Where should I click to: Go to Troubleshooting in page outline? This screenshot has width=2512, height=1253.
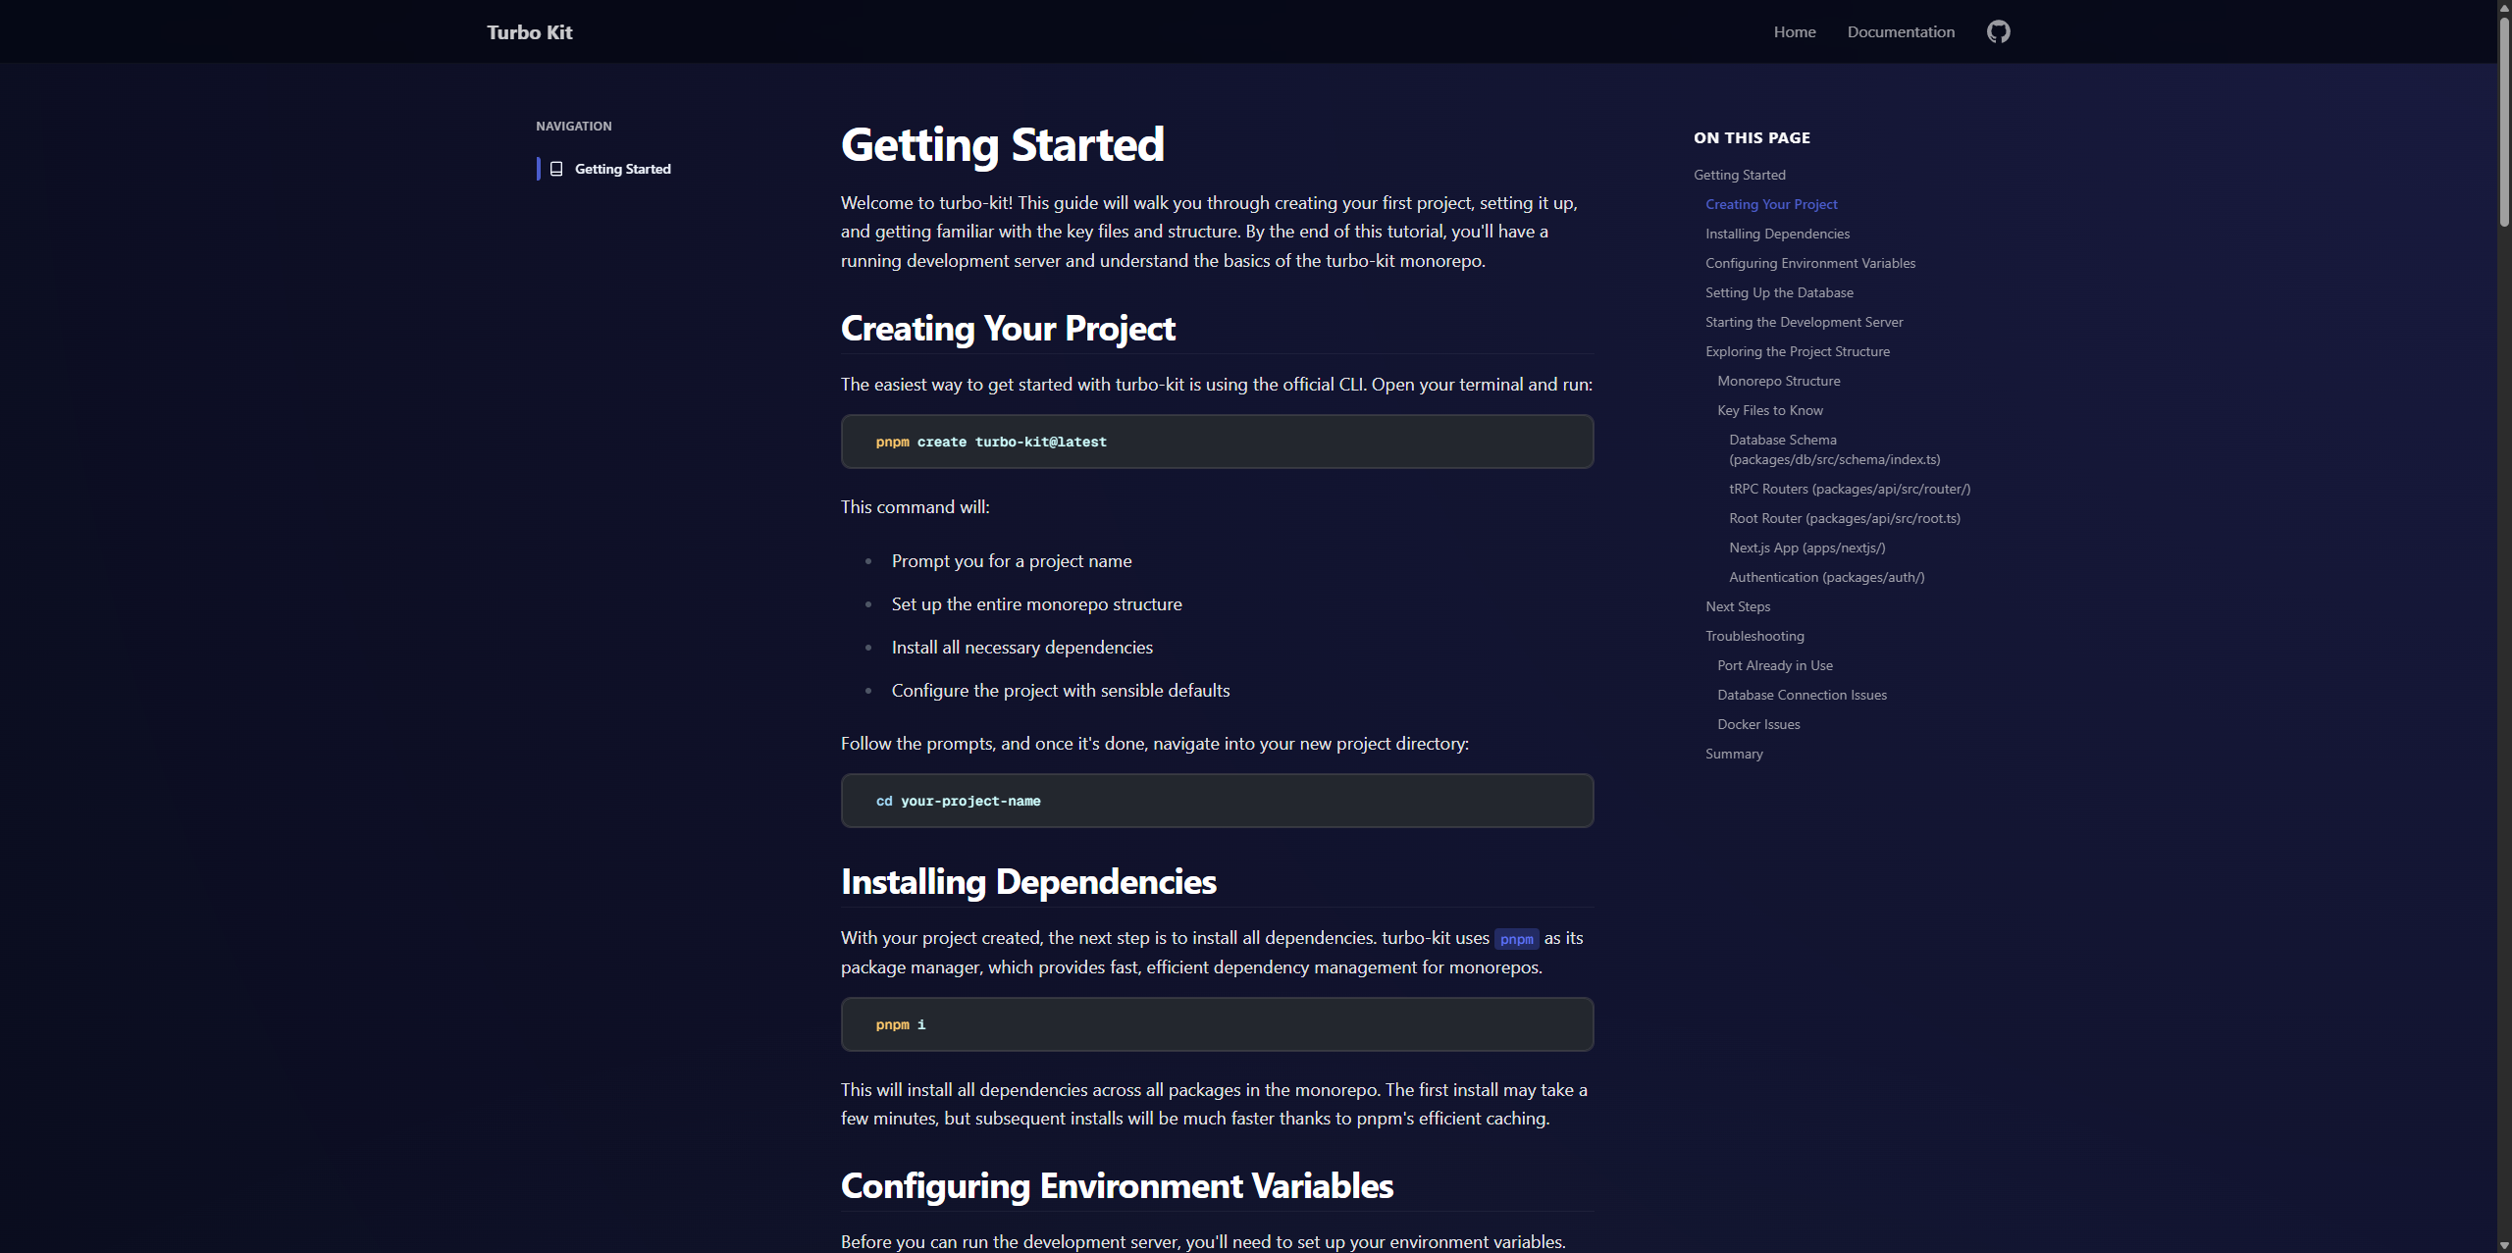click(x=1753, y=636)
